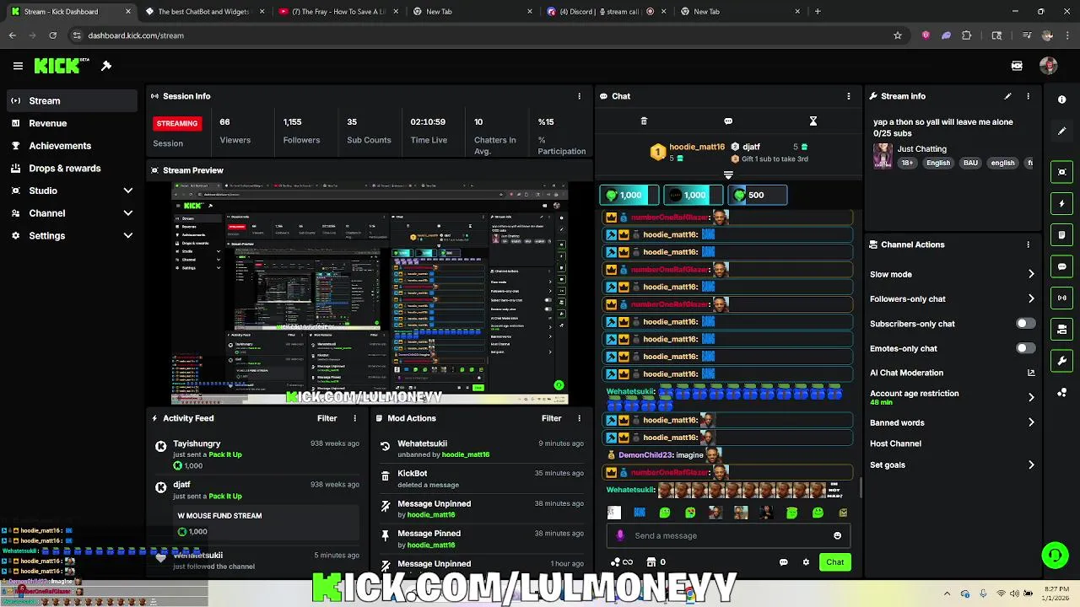Open Stream info panel three-dot menu

coord(1028,96)
